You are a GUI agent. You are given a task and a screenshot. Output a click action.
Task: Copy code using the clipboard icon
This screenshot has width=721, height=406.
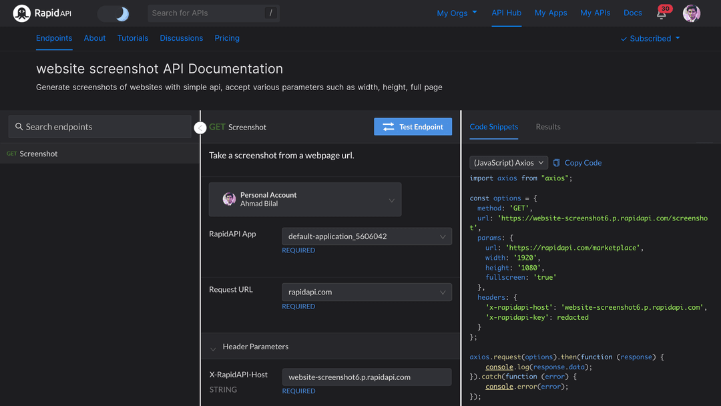(x=556, y=162)
